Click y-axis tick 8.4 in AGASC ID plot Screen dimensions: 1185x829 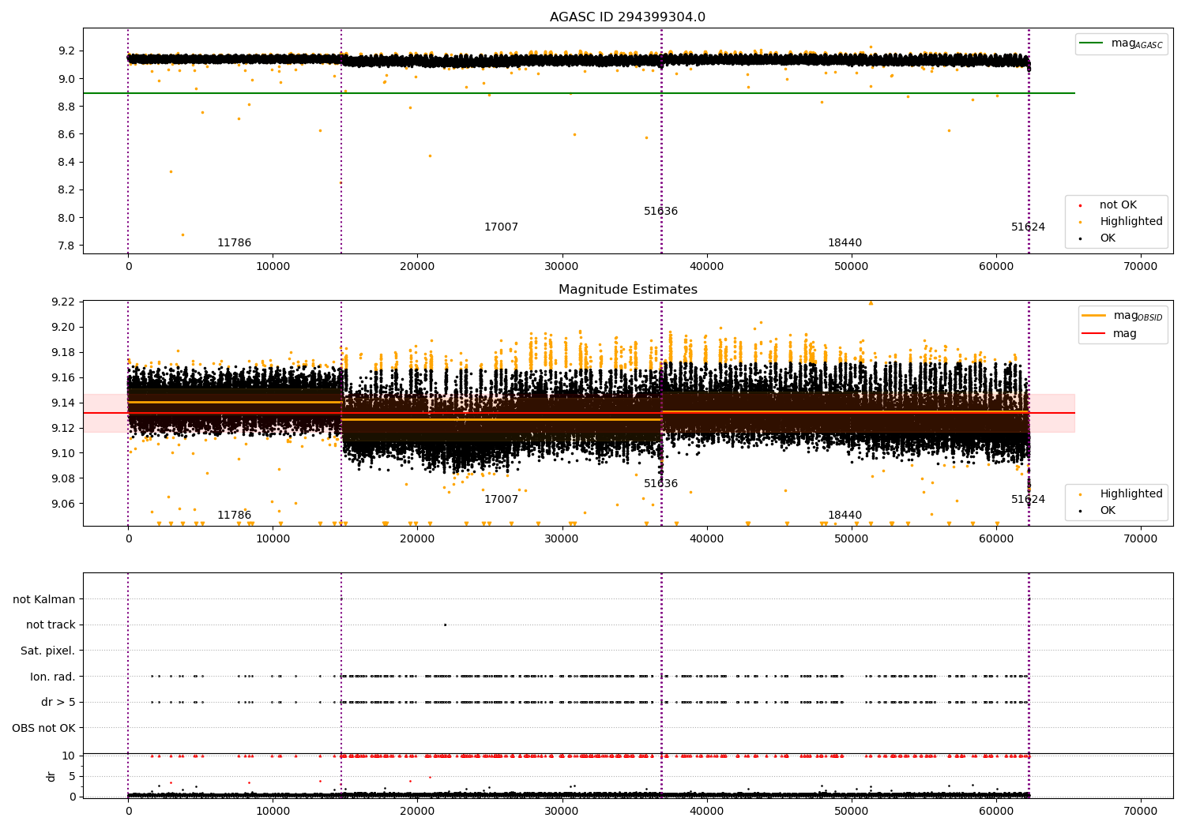[66, 163]
